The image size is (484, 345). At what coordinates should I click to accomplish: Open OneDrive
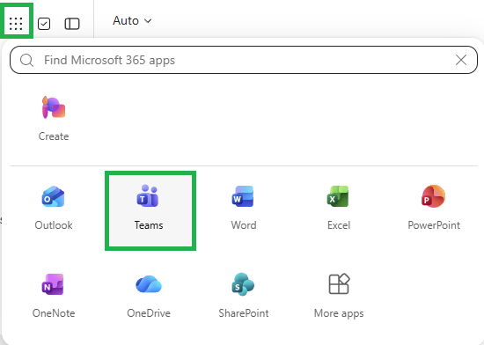pyautogui.click(x=149, y=297)
